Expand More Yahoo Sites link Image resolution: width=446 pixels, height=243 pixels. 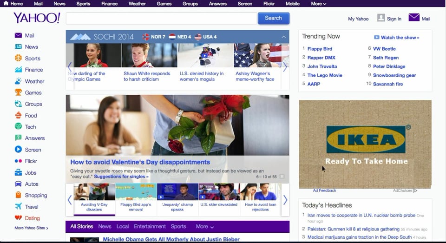click(31, 228)
